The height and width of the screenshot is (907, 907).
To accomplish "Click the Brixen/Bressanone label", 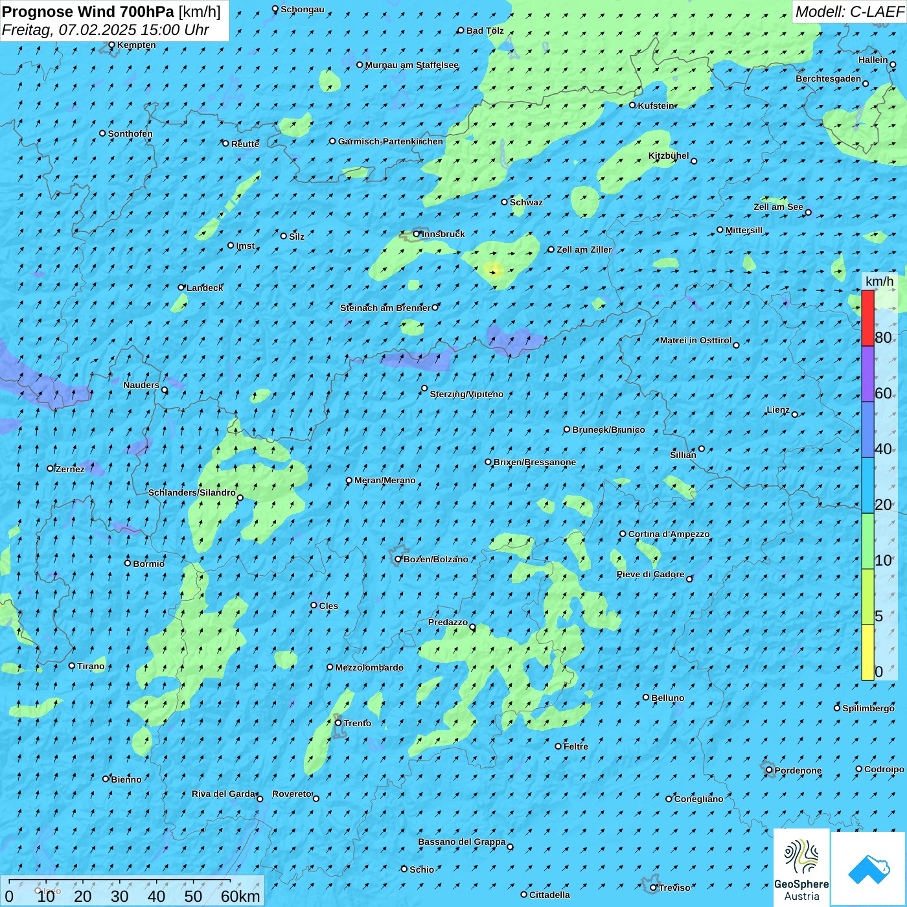I will [534, 462].
